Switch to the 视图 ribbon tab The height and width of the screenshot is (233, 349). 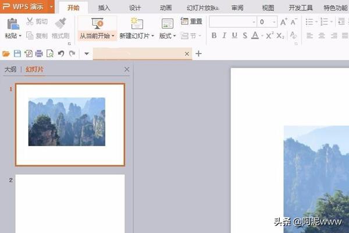268,8
